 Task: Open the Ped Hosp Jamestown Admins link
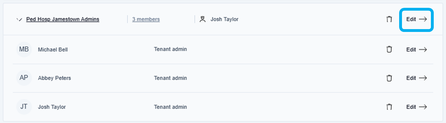(x=63, y=19)
